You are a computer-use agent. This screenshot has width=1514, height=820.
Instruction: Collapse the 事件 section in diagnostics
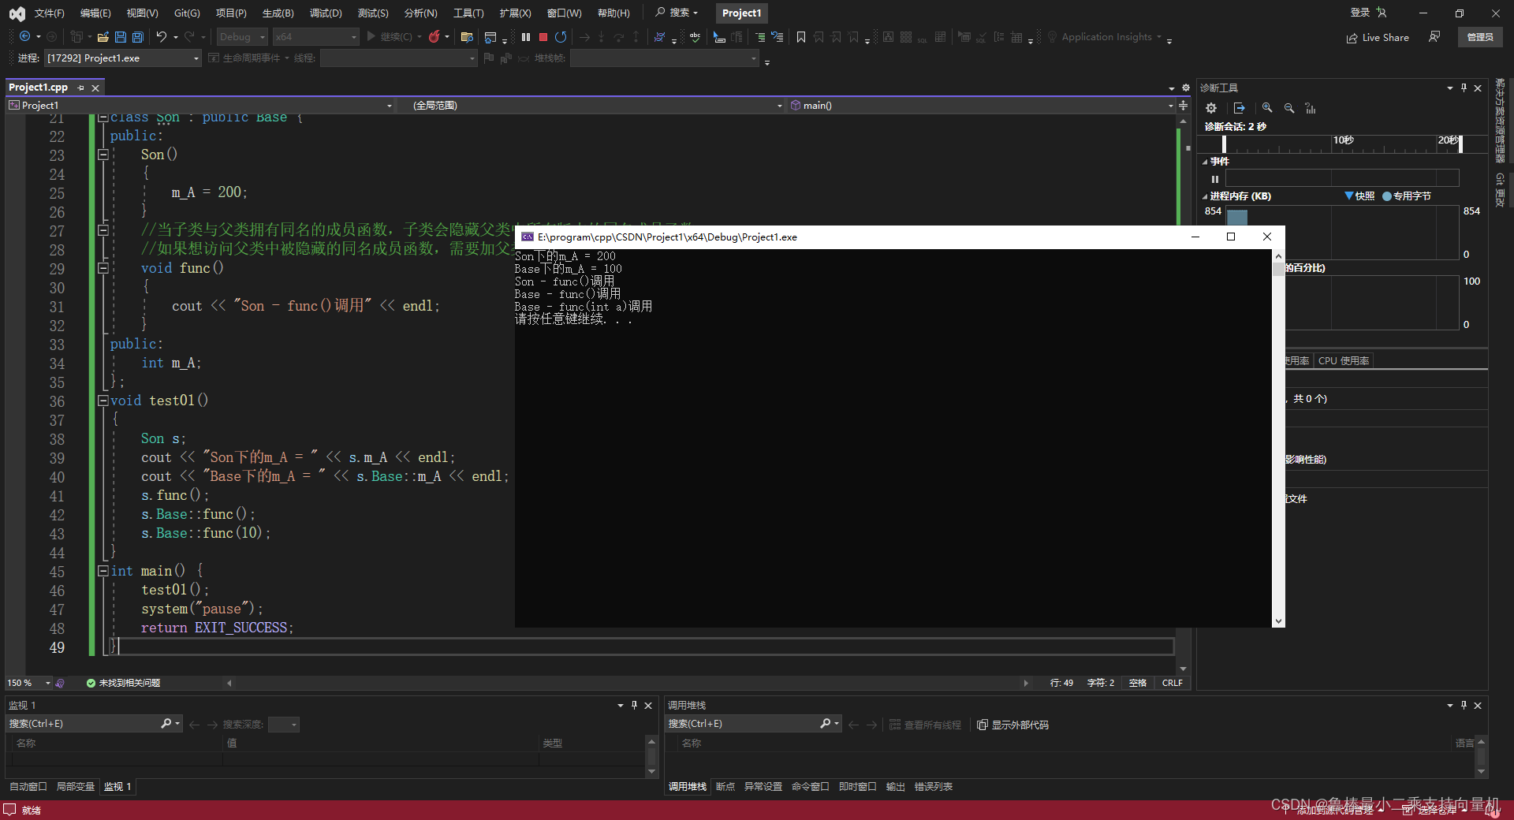tap(1205, 162)
